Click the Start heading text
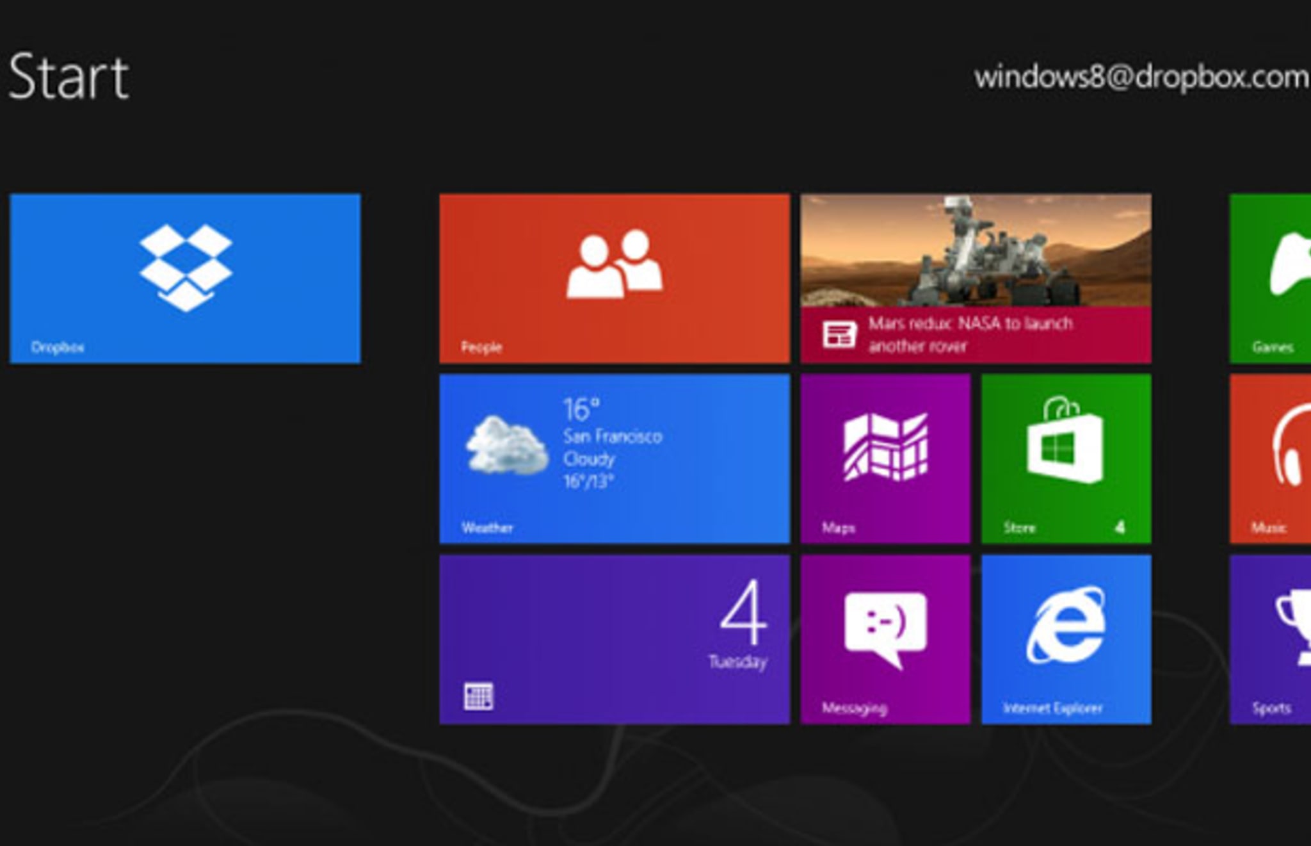The width and height of the screenshot is (1311, 846). coord(69,77)
